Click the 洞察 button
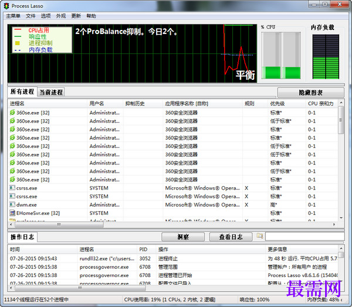The image size is (352, 307). (x=183, y=237)
